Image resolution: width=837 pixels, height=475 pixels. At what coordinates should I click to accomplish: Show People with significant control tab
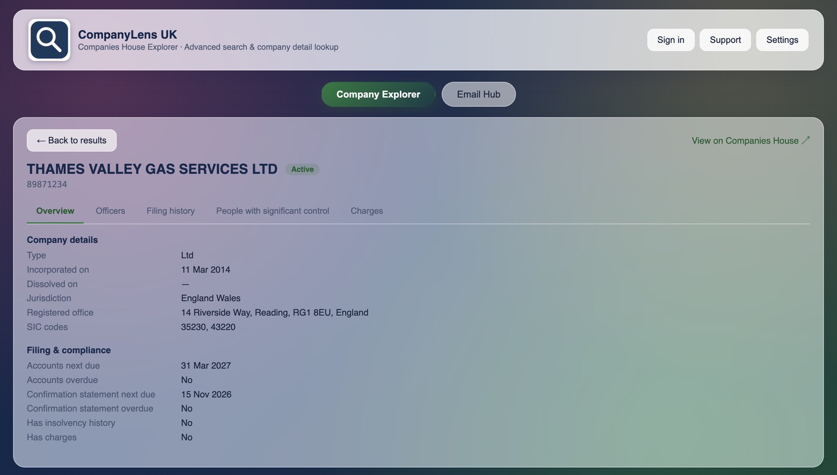coord(273,211)
